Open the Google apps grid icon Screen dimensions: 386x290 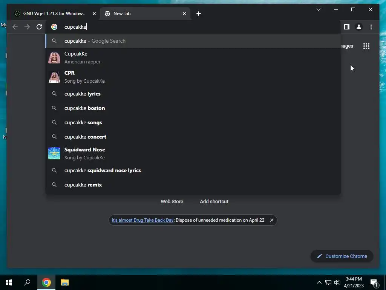tap(366, 46)
